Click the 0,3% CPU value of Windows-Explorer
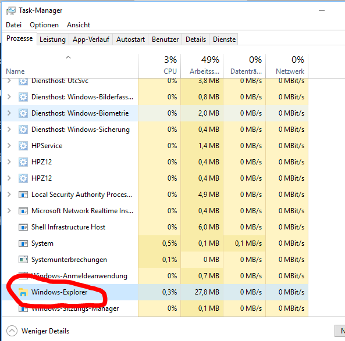This screenshot has width=345, height=341. pyautogui.click(x=170, y=292)
